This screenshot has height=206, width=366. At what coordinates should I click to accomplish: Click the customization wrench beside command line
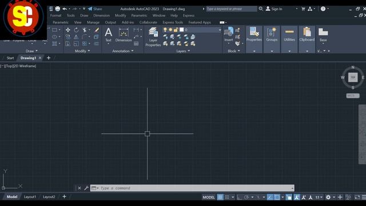point(86,188)
